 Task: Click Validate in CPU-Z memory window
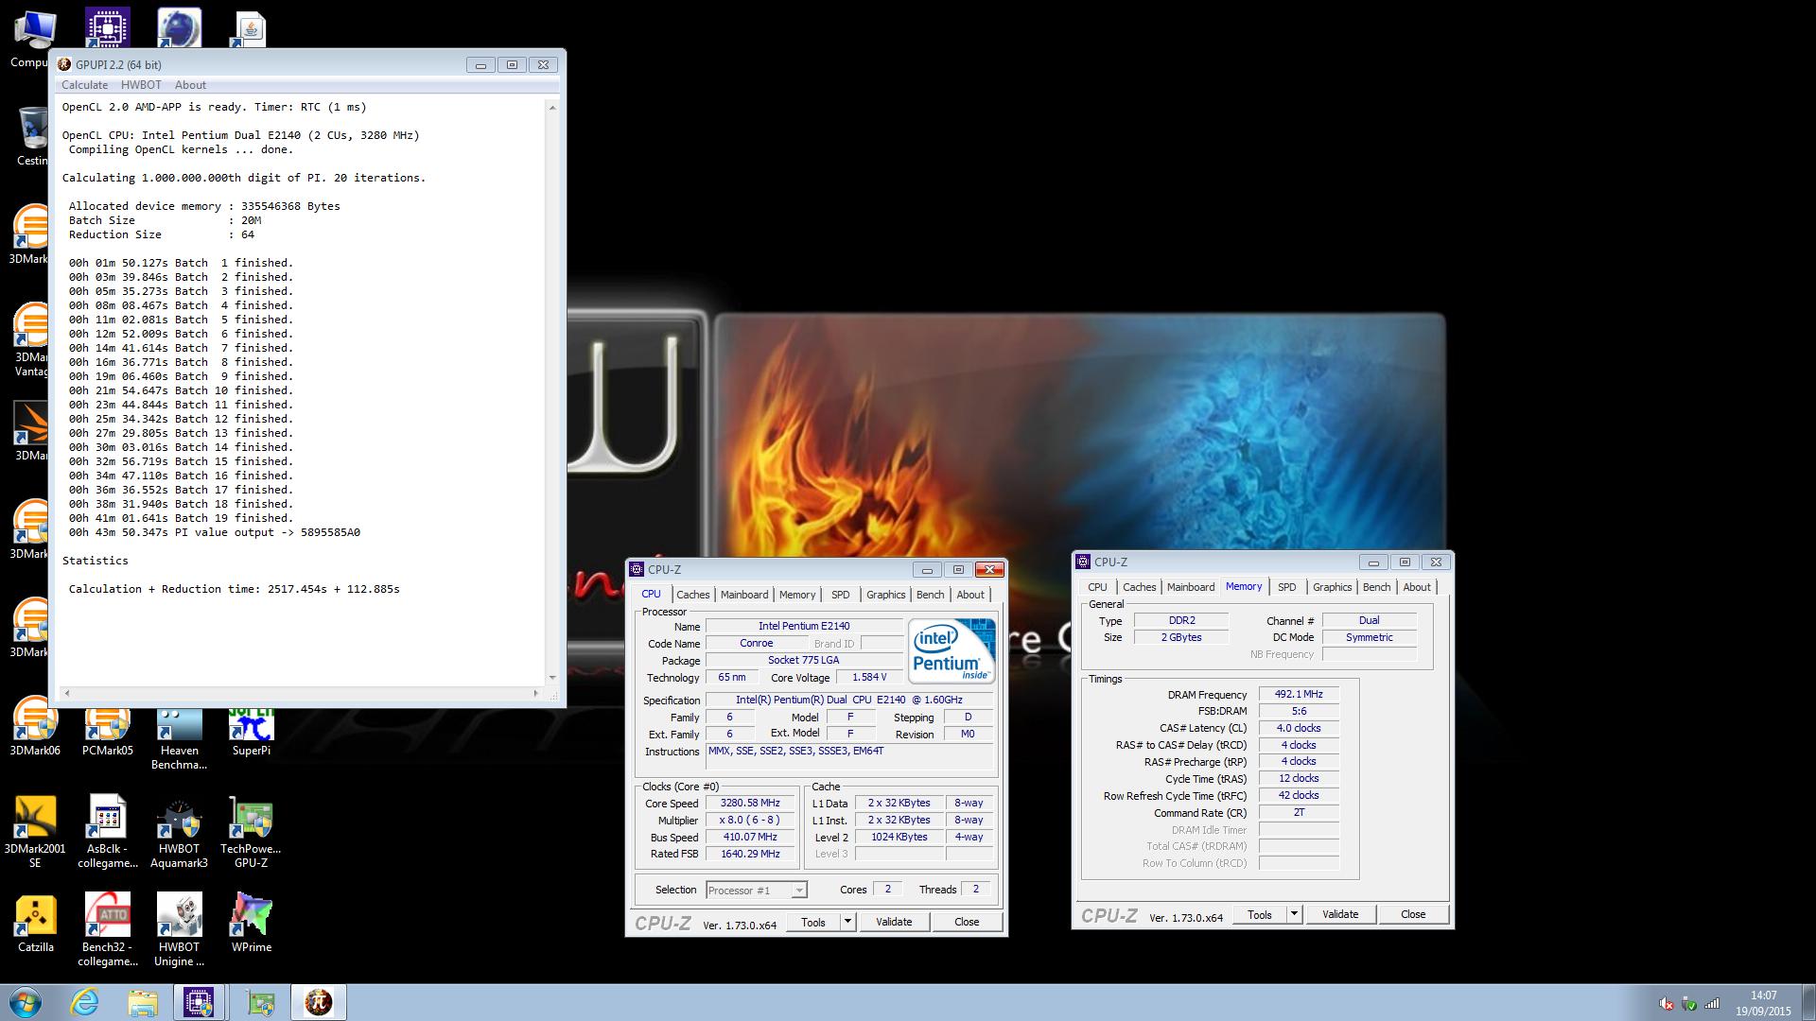[x=1340, y=914]
